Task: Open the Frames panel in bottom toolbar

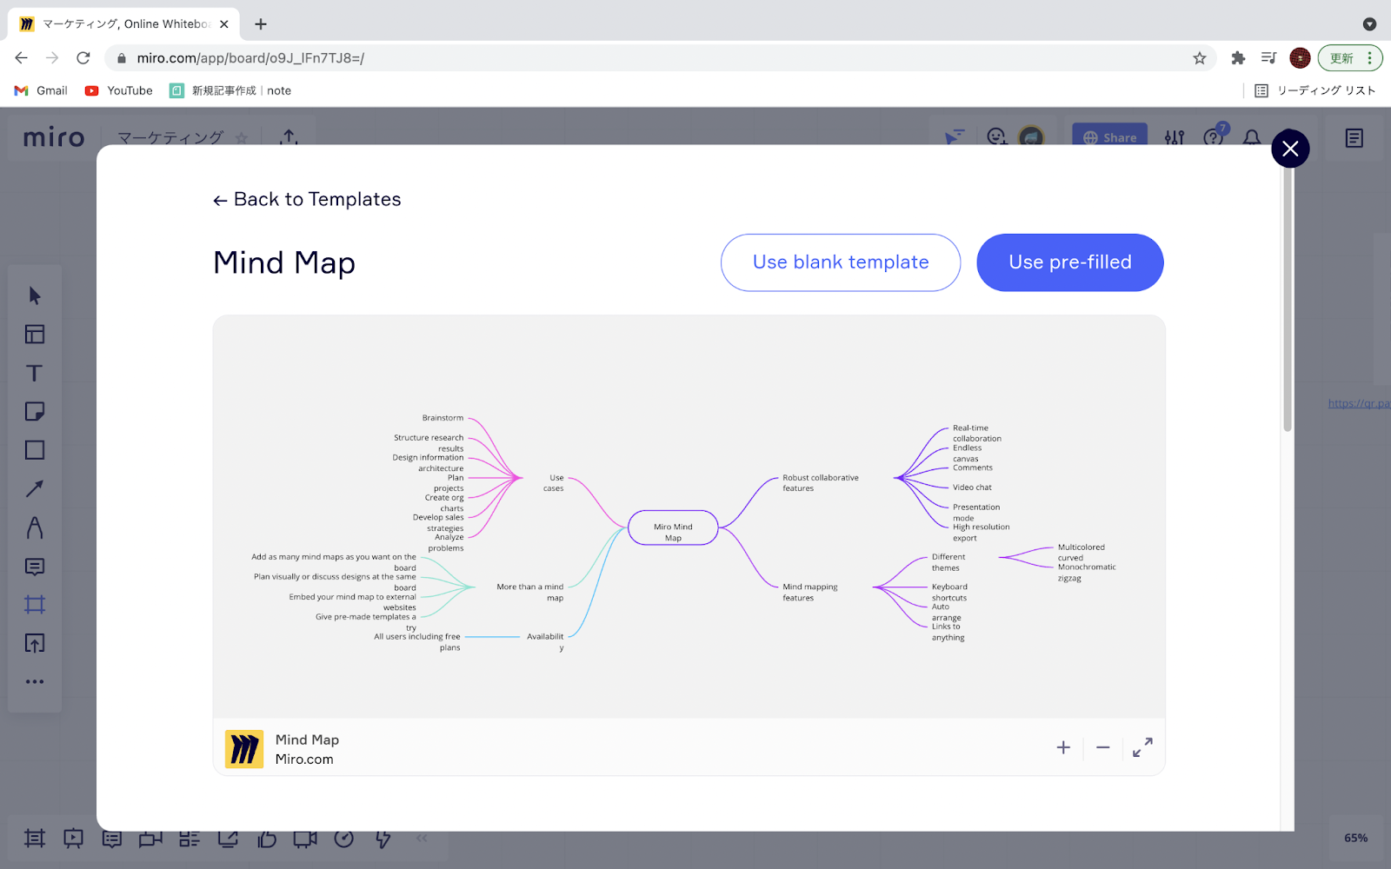Action: coord(35,839)
